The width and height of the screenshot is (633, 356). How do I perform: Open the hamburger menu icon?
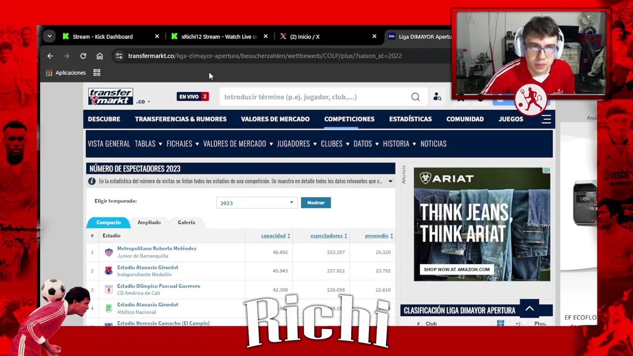[x=546, y=119]
